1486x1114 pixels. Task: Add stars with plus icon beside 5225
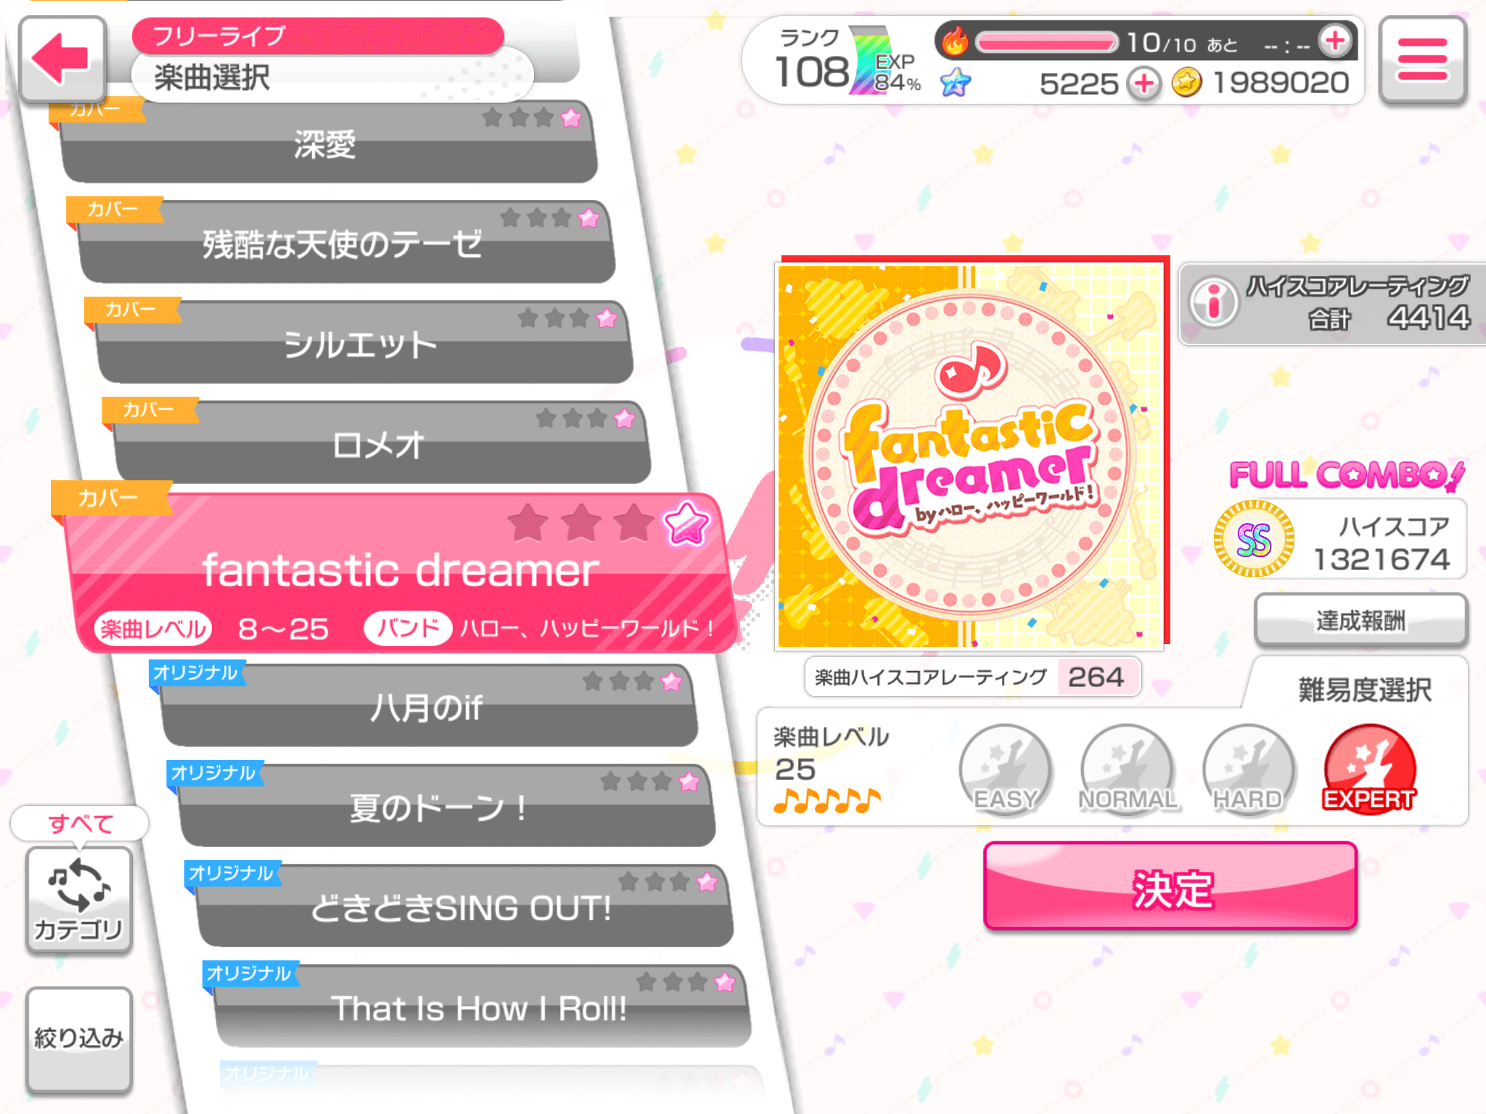click(x=1144, y=83)
